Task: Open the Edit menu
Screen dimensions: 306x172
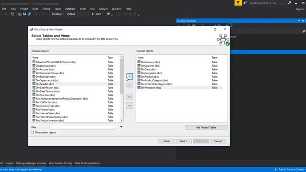Action: [x=4, y=9]
